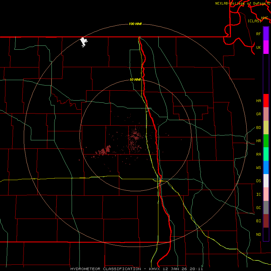Image resolution: width=271 pixels, height=271 pixels.
Task: Click the UK magenta legend swatch
Action: click(x=266, y=47)
